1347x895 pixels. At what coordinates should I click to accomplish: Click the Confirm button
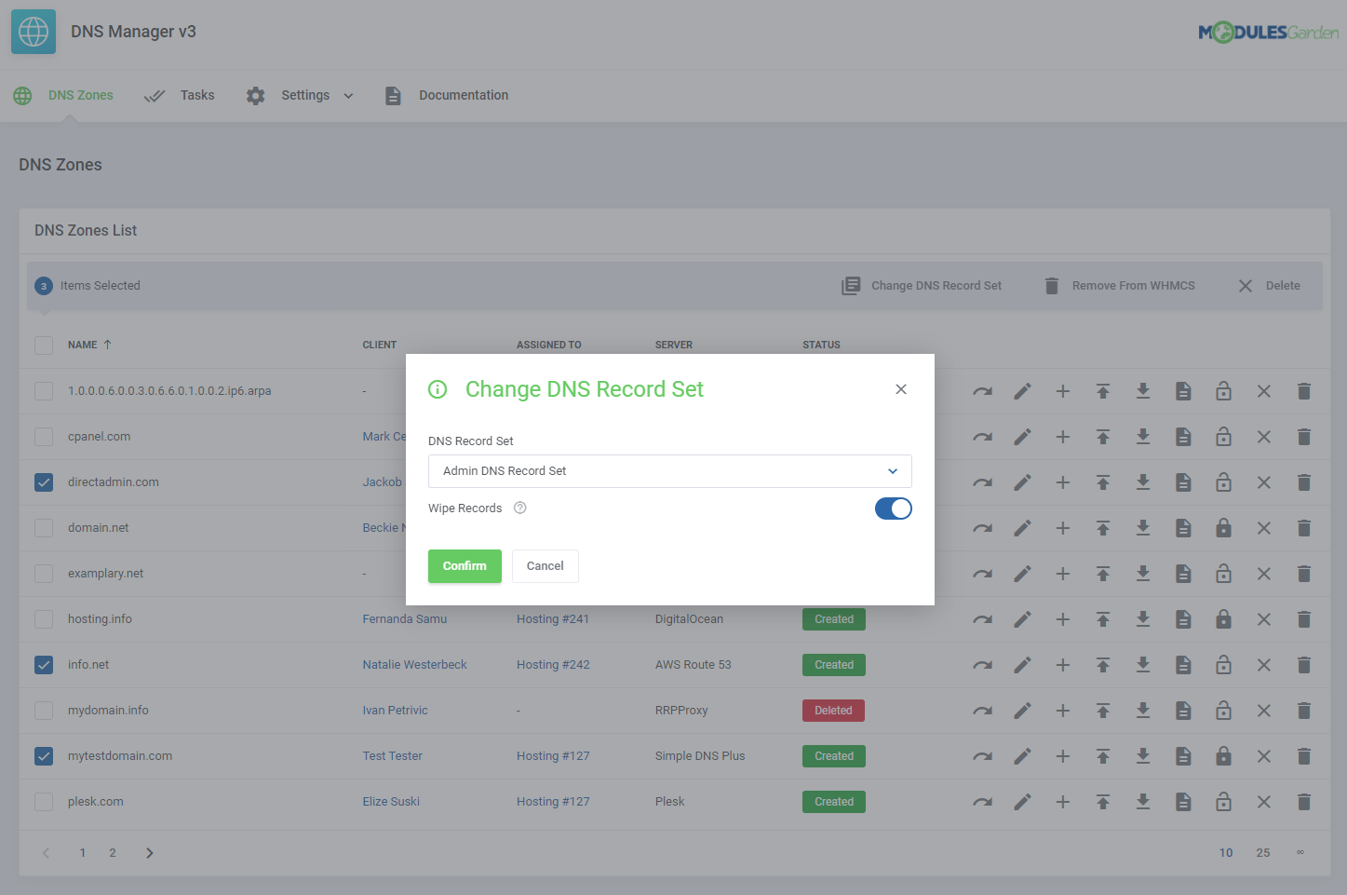click(465, 566)
